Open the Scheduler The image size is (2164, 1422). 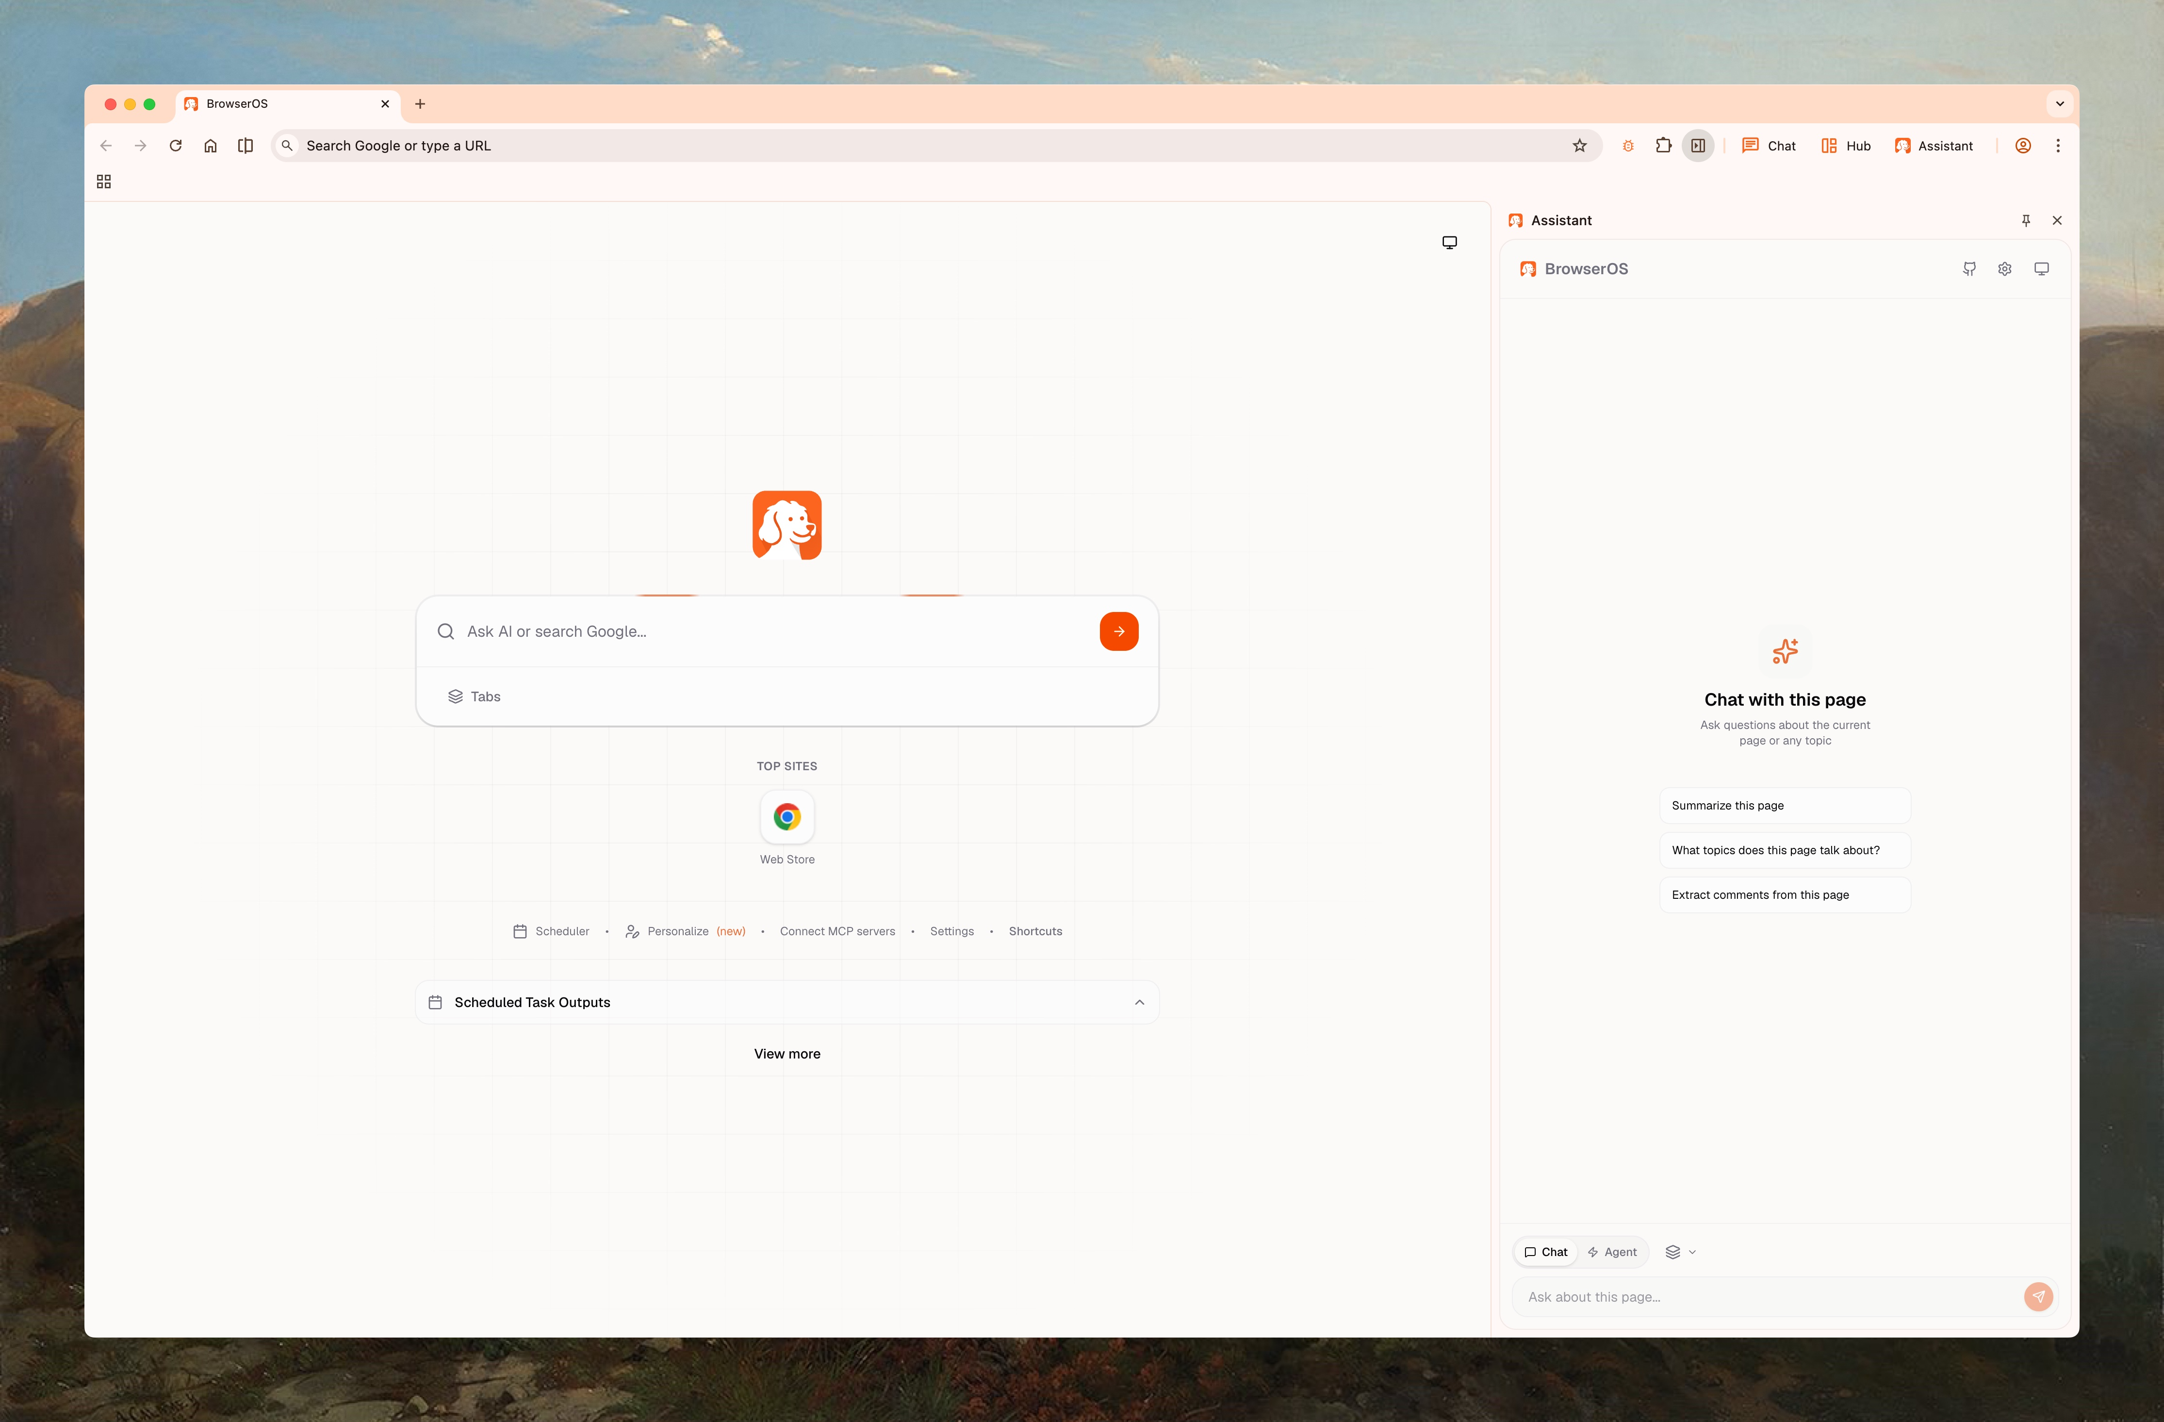(561, 931)
